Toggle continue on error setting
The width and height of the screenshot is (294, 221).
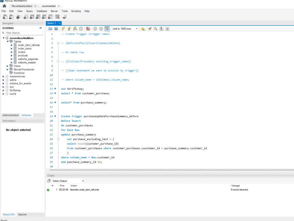(x=88, y=29)
